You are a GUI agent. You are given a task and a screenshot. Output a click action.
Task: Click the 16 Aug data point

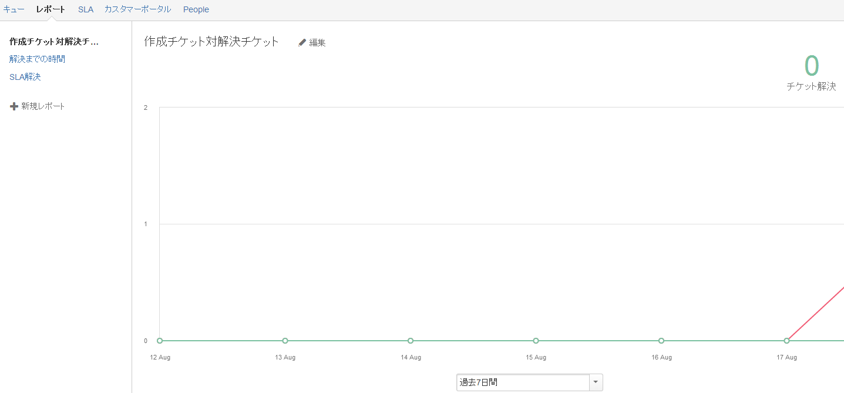tap(661, 341)
